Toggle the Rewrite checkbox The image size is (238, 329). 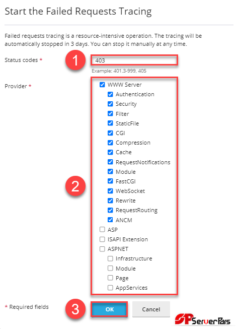tap(110, 201)
